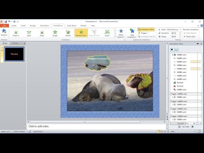The width and height of the screenshot is (204, 153).
Task: Click the zoom in plus button
Action: pos(195,132)
